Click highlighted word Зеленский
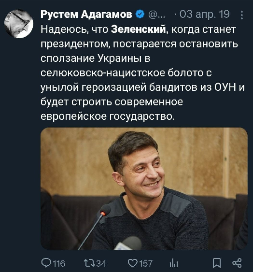This screenshot has height=272, width=253. click(x=139, y=29)
